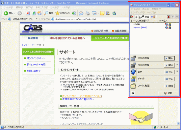181x130 pixels.
Task: Start ファイル転送 with its 開始 button
Action: pos(169,86)
